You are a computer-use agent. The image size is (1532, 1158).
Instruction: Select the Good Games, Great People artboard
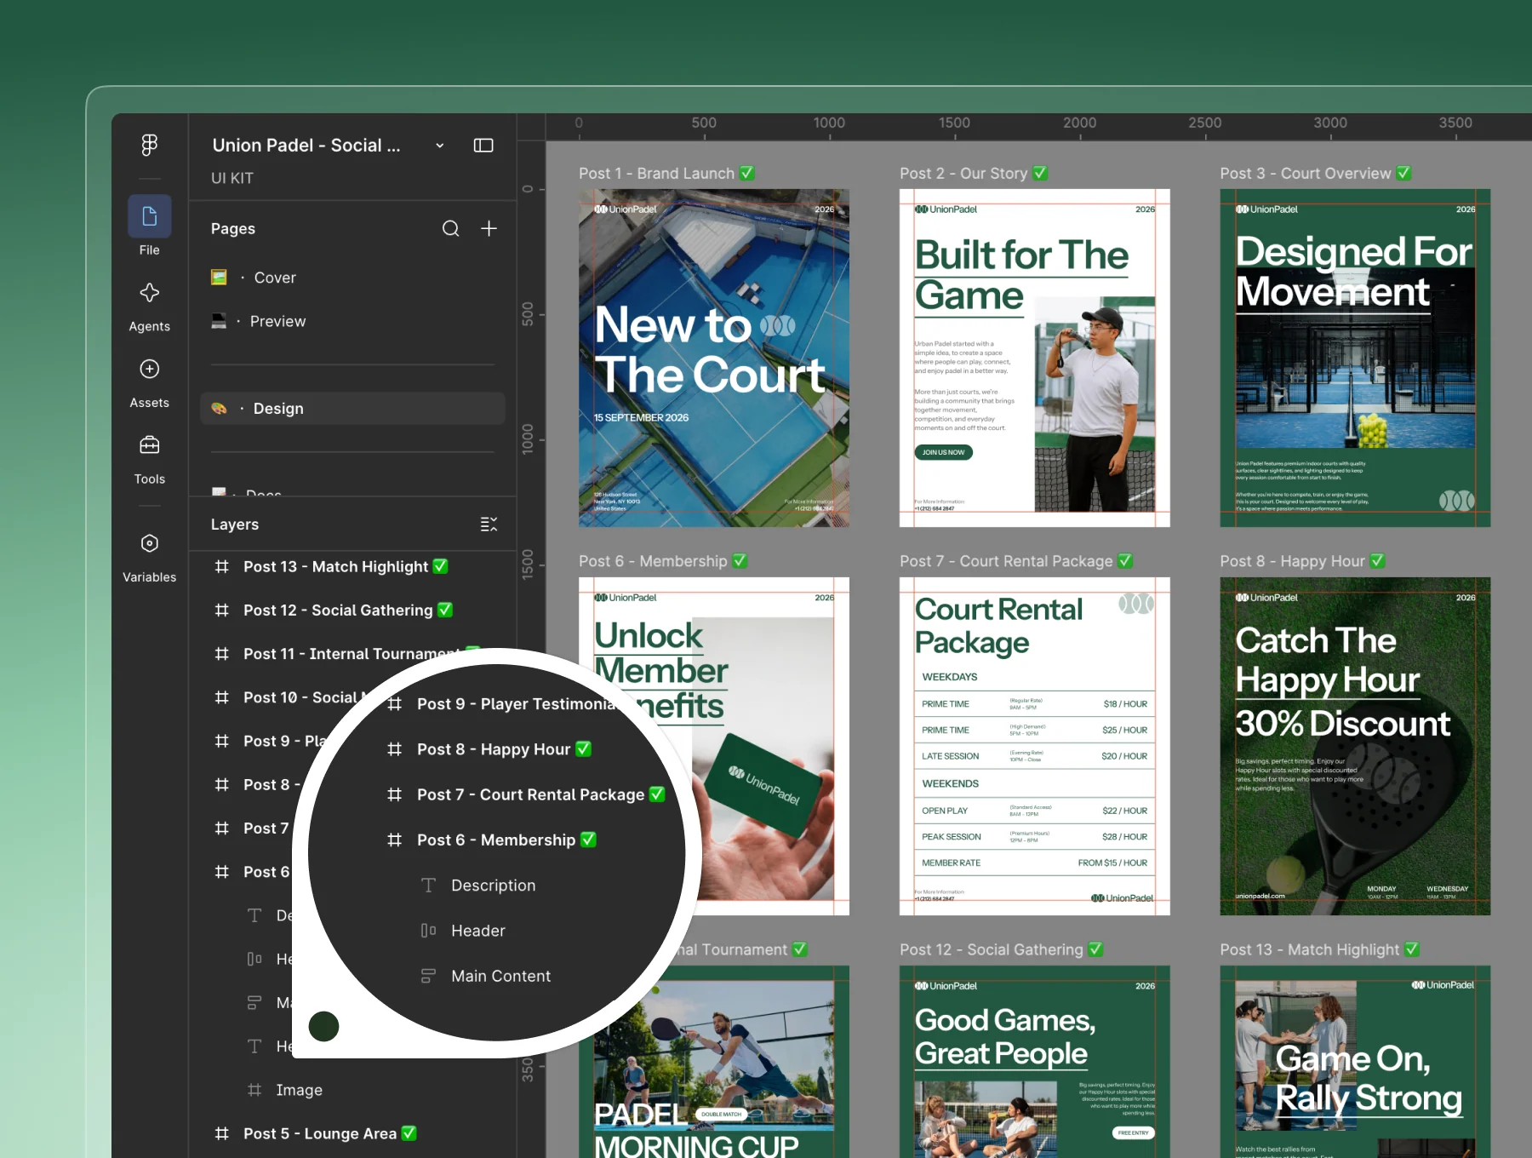click(x=1035, y=1061)
